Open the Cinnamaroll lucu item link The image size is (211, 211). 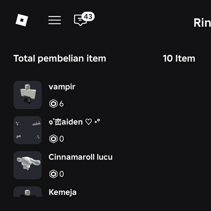[81, 157]
